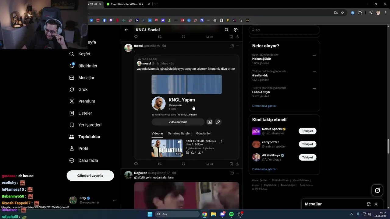This screenshot has width=390, height=219.
Task: Share messi's post with 74 views
Action: click(x=237, y=164)
